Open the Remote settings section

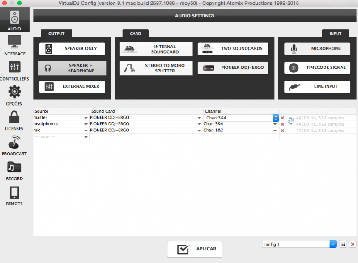14,196
